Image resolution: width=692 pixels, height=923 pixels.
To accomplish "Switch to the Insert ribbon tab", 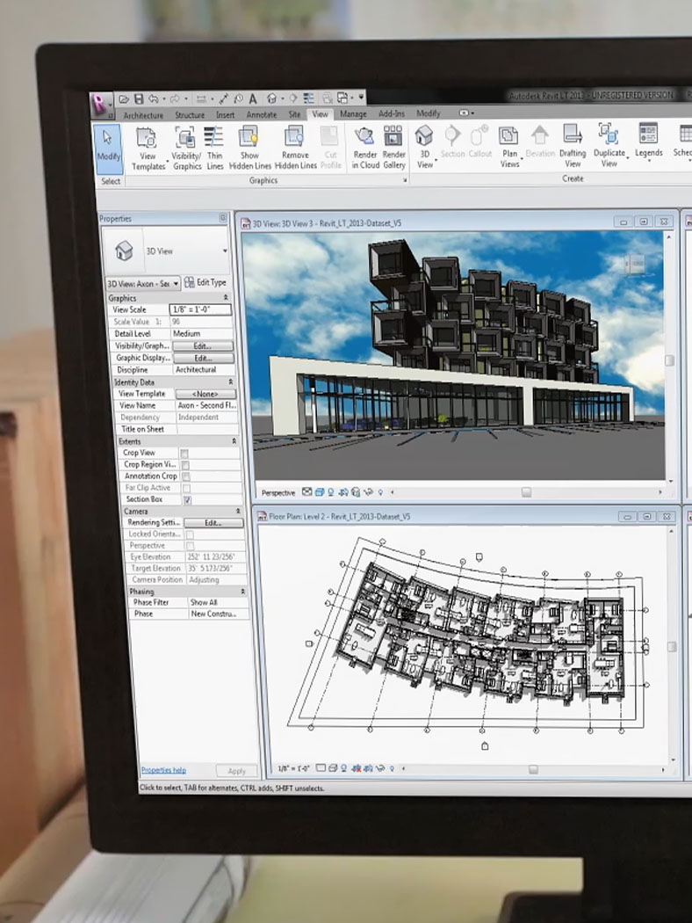I will pos(225,115).
